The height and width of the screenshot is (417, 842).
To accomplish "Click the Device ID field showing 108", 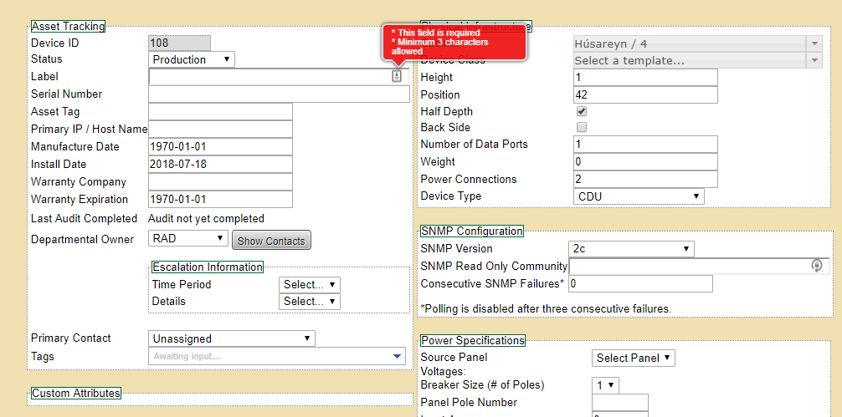I will click(179, 43).
